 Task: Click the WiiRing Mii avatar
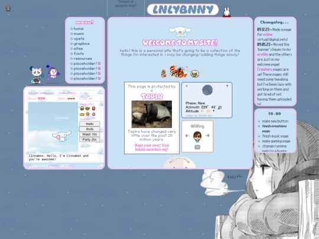[197, 136]
